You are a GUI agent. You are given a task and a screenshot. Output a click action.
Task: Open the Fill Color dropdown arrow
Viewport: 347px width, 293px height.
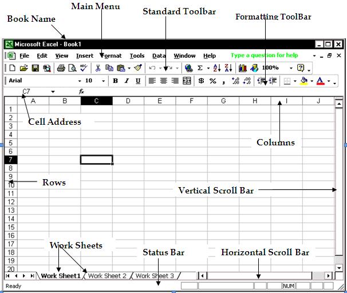coord(311,81)
